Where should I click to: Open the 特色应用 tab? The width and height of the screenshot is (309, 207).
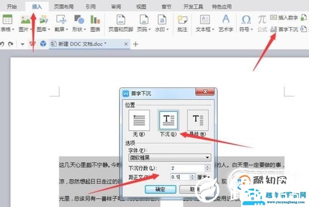222,7
